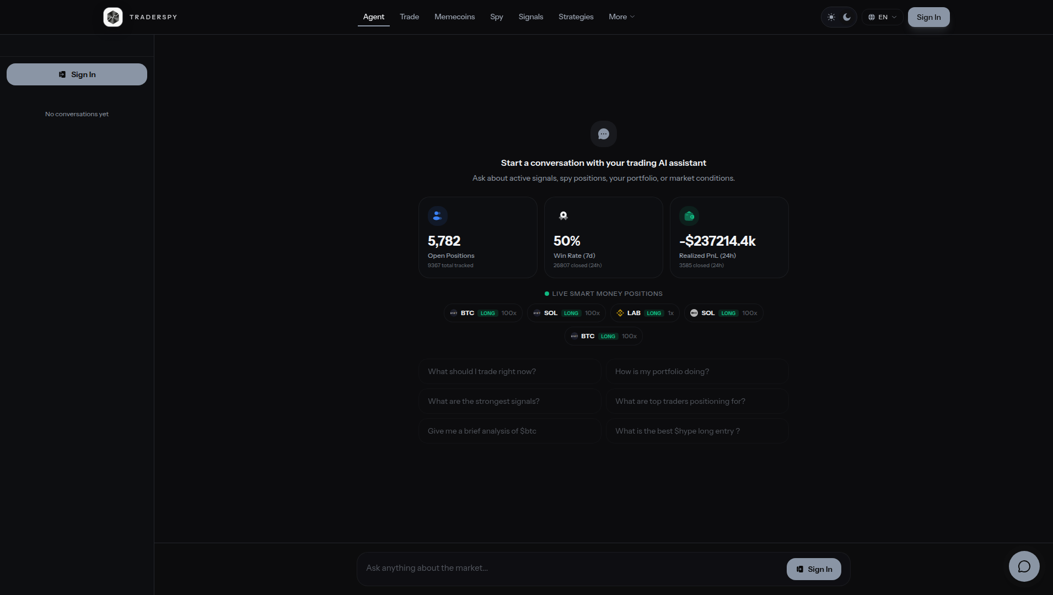
Task: Ask 'What are the strongest signals?'
Action: click(x=510, y=401)
